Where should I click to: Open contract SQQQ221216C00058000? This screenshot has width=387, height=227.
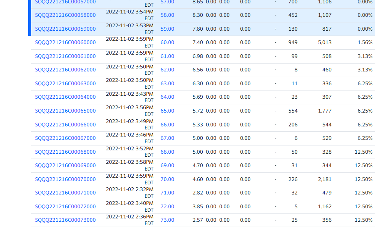65,15
